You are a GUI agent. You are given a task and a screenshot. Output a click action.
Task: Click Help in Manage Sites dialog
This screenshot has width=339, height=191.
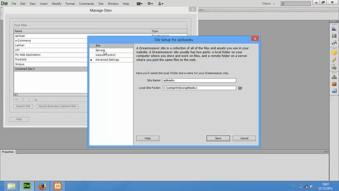click(x=19, y=119)
